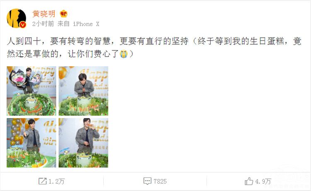Click the second line of post text
The width and height of the screenshot is (311, 191).
point(70,54)
